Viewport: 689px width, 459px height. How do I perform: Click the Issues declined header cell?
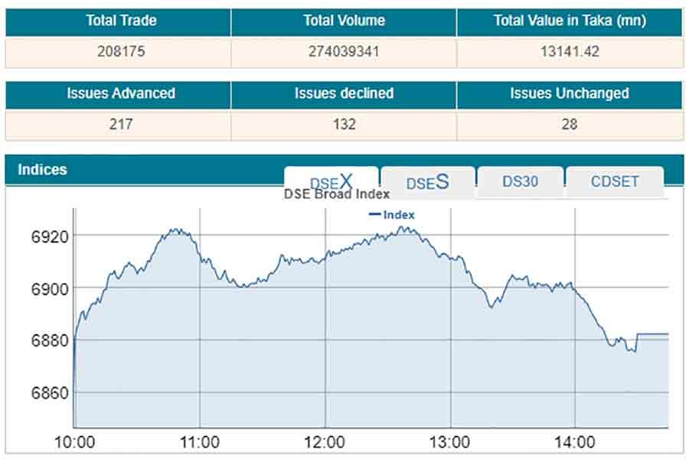[x=344, y=94]
